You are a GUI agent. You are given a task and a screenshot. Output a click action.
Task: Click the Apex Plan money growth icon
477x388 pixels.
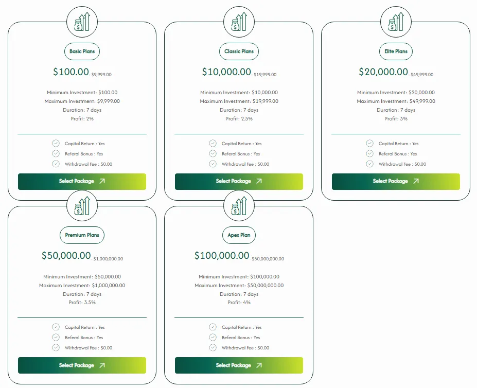click(x=239, y=205)
